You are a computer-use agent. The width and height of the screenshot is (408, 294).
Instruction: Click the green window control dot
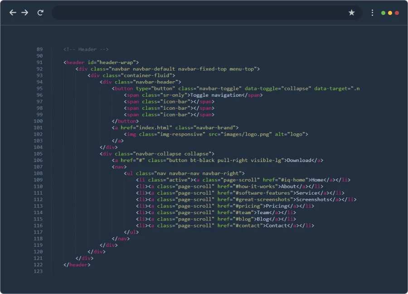[384, 13]
